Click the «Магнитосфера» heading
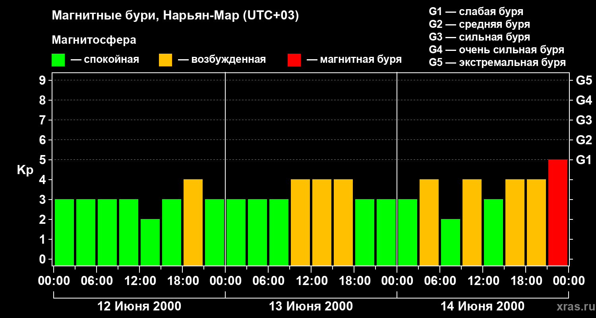Viewport: 596px width, 318px height. coord(94,40)
